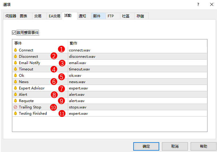Image resolution: width=217 pixels, height=152 pixels.
Task: Click the bell icon beside Email Notify
Action: (x=15, y=63)
